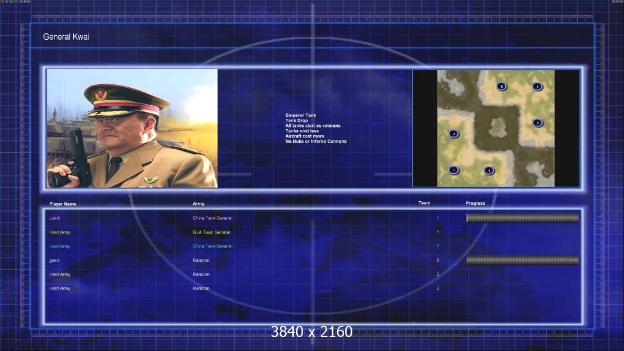Click the 'Progress' column header
Screen dimensions: 624x351
point(475,203)
